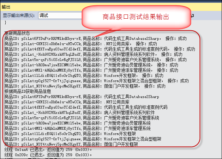The height and width of the screenshot is (159, 222).
Task: Click the .NET公用类库 line under 根据商品ID获取商品信息
Action: point(67,102)
